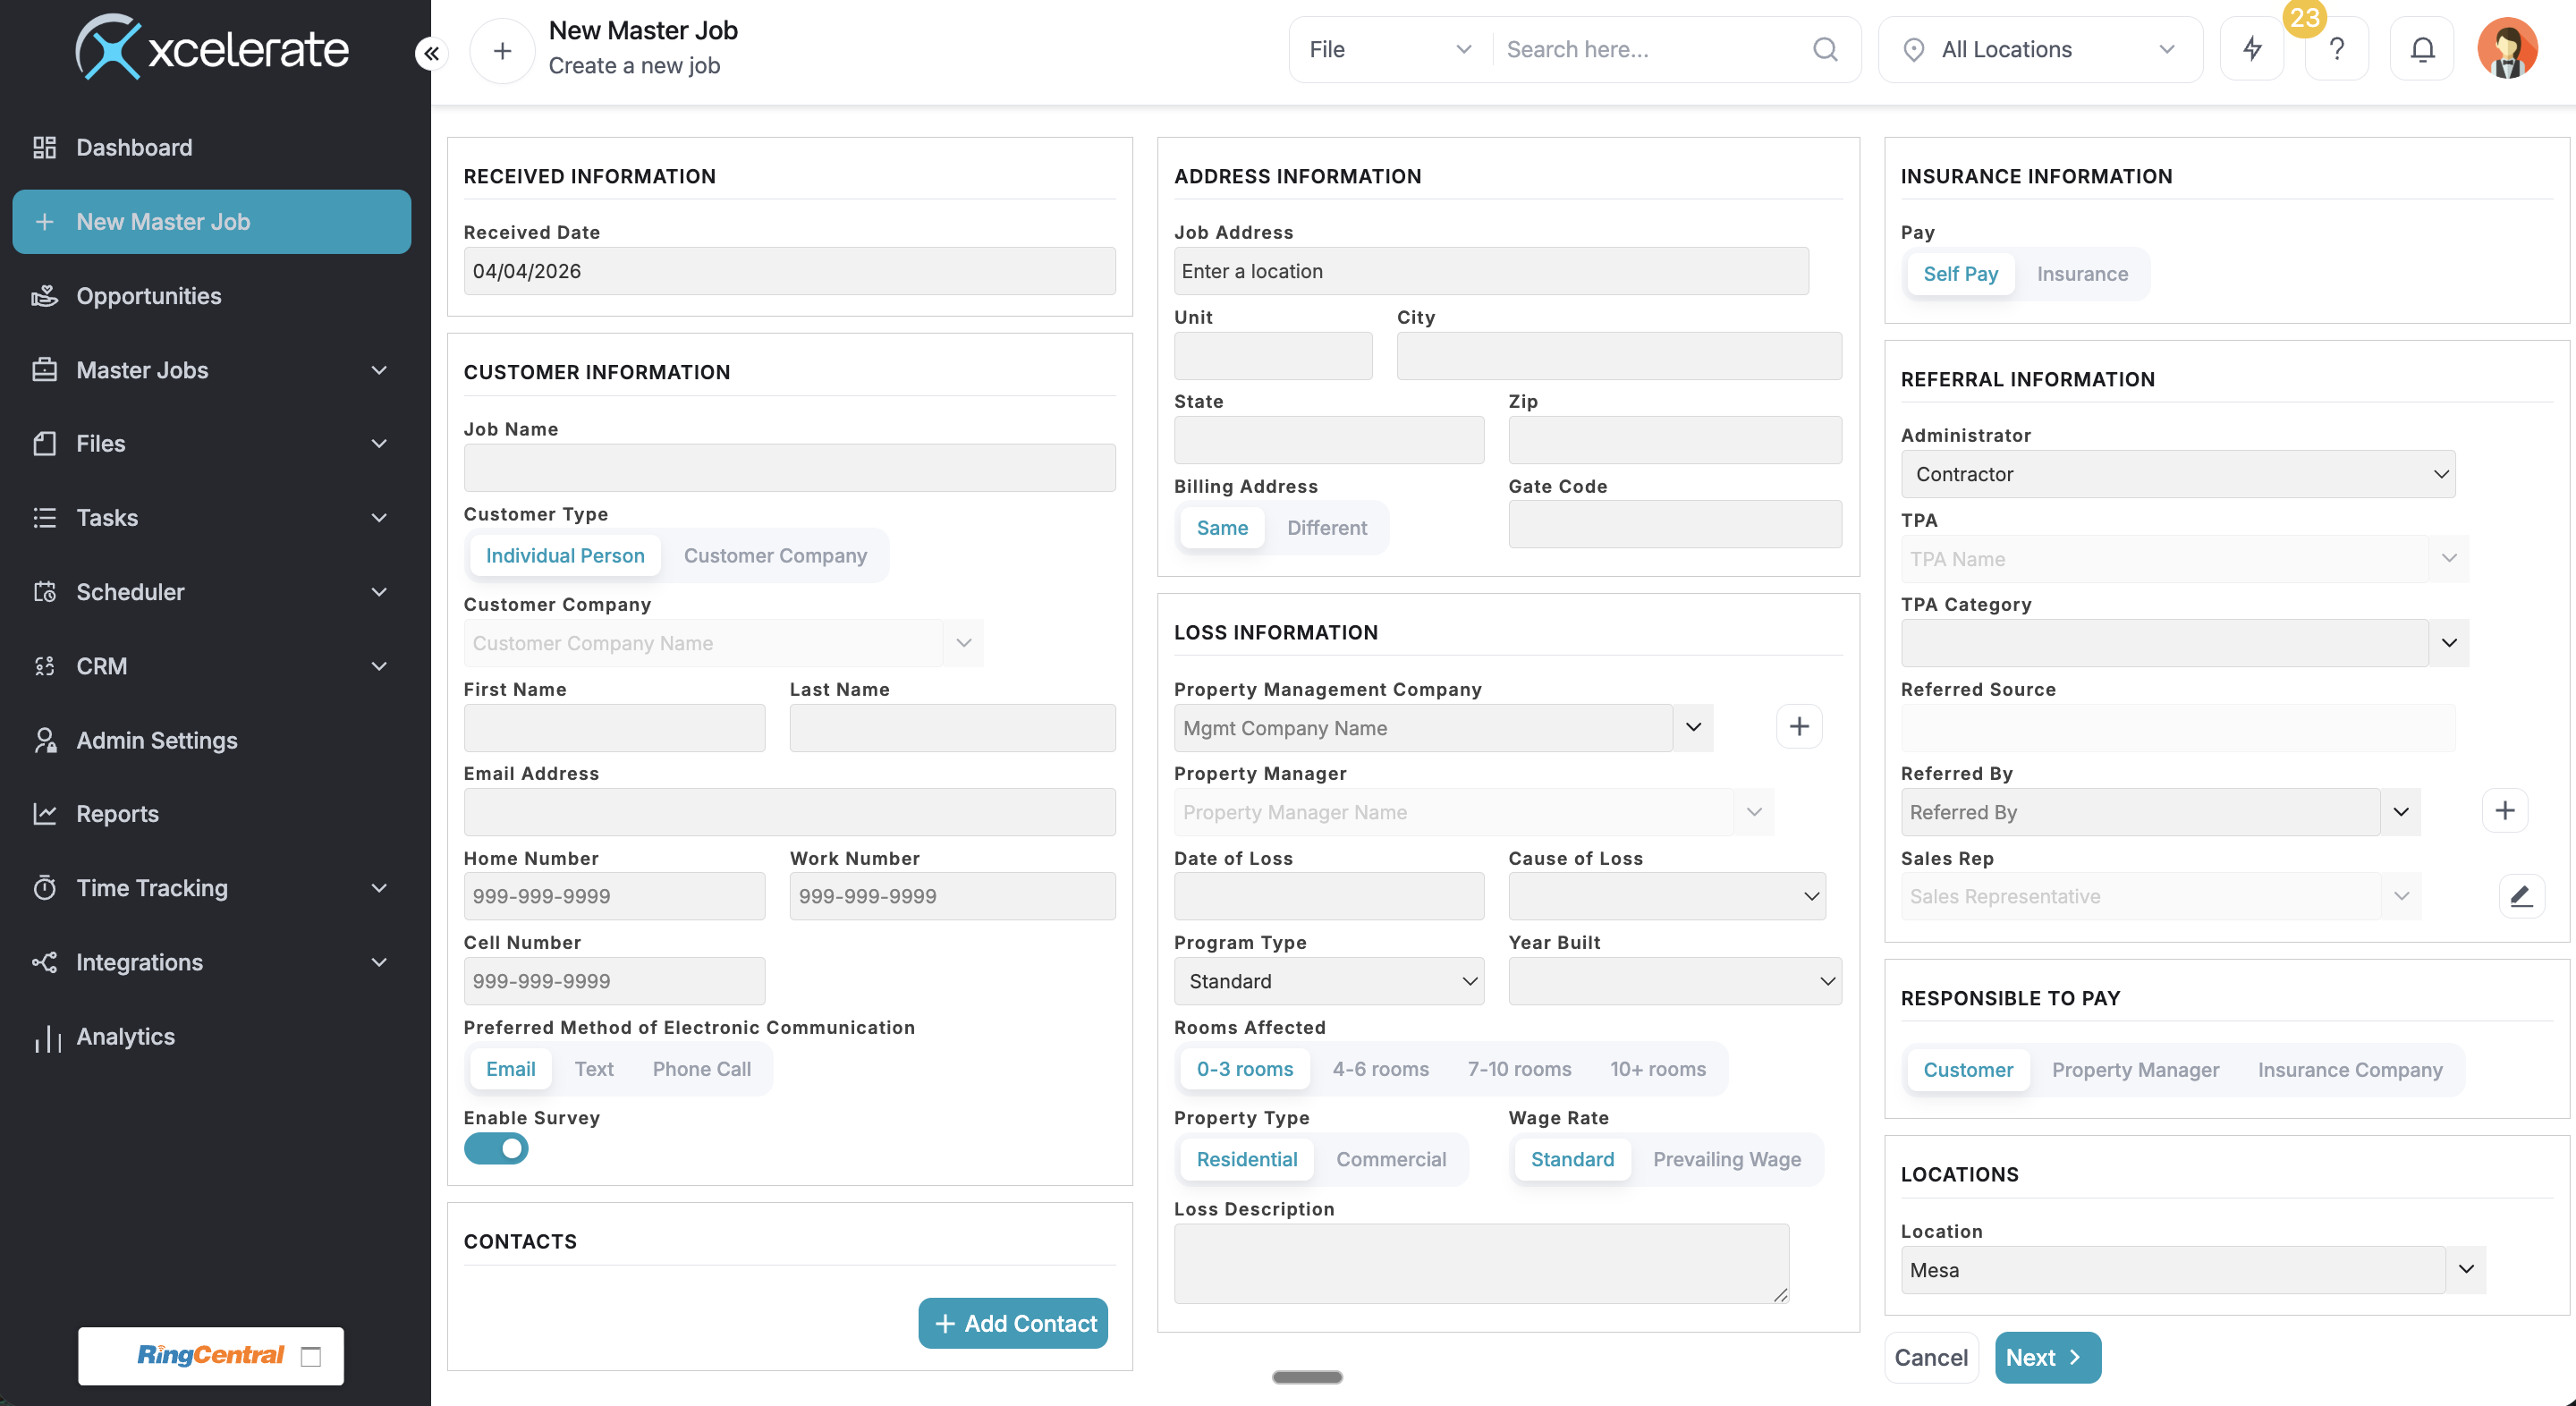
Task: Click the lightning bolt quick actions icon
Action: tap(2251, 49)
